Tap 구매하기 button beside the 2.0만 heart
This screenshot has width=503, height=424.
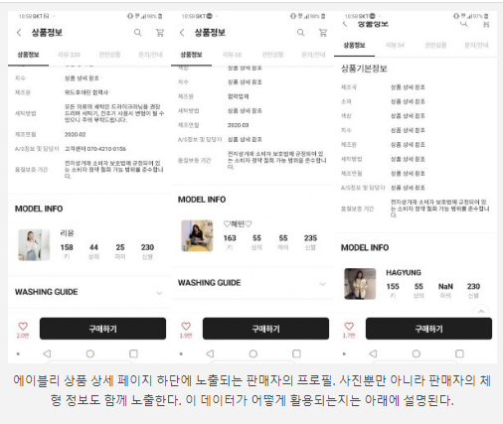click(x=102, y=329)
